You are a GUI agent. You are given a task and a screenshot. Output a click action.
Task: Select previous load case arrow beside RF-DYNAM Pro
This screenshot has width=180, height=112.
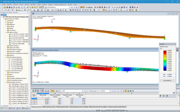coord(72,7)
